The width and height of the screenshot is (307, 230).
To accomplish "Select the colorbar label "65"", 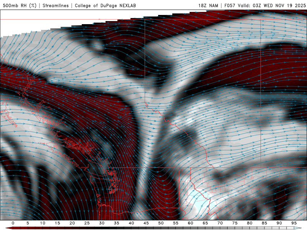I will pyautogui.click(x=205, y=223).
